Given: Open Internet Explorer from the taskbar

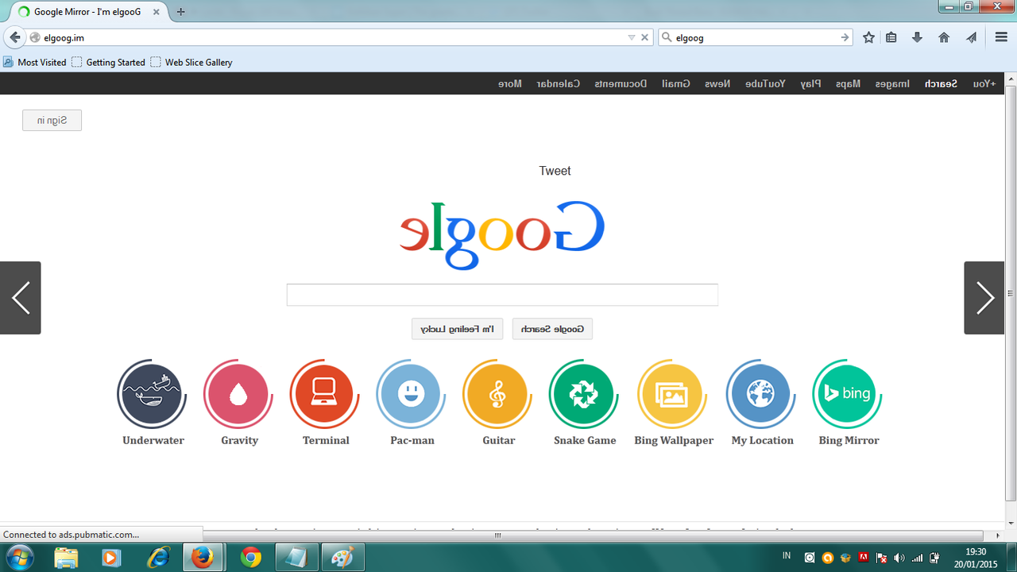Looking at the screenshot, I should tap(159, 558).
